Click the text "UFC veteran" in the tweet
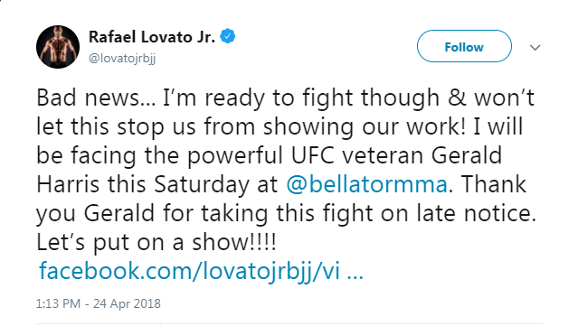Image resolution: width=578 pixels, height=326 pixels. (357, 155)
